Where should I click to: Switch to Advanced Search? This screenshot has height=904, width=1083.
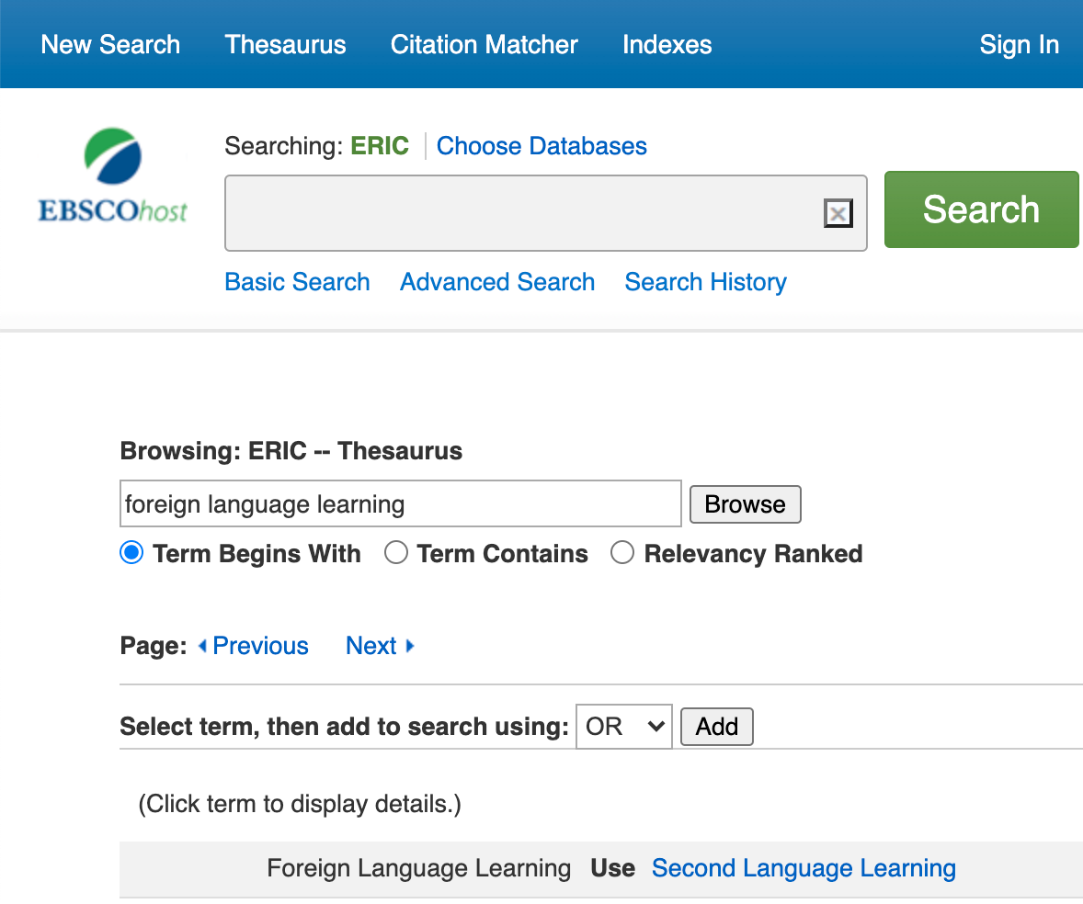[497, 282]
